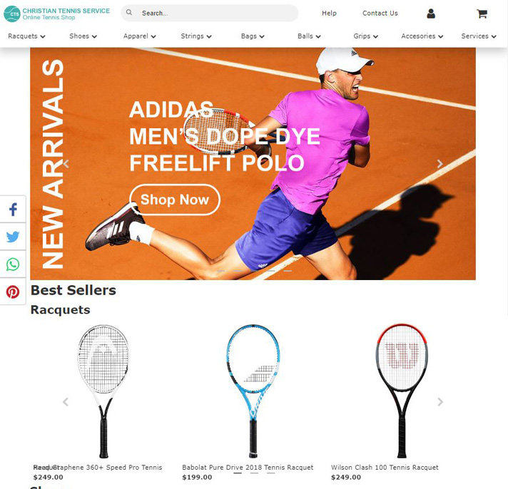Viewport: 508px width, 489px height.
Task: Open the Help link
Action: (x=329, y=14)
